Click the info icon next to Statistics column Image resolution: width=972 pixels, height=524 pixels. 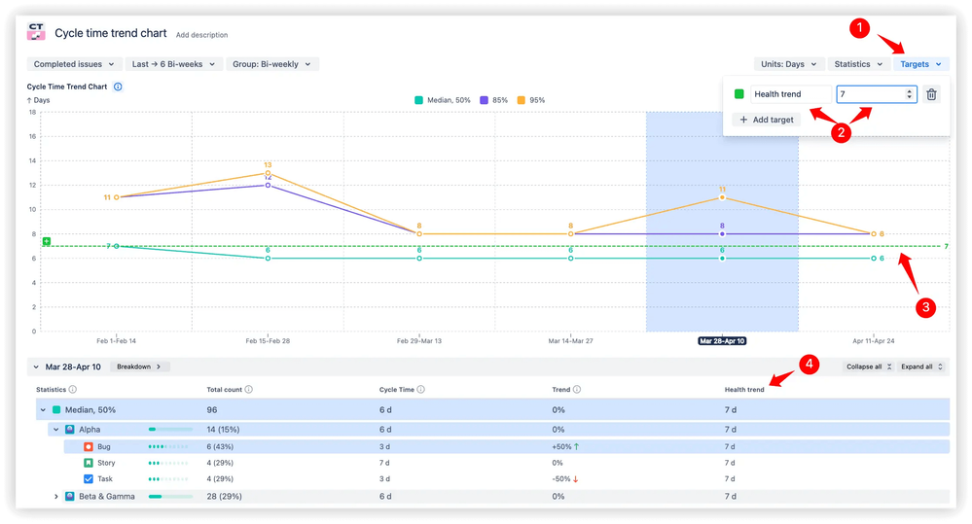(x=73, y=390)
